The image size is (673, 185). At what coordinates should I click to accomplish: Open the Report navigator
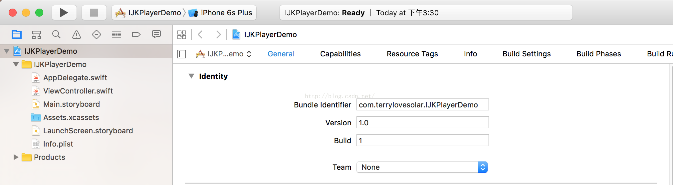pyautogui.click(x=156, y=34)
